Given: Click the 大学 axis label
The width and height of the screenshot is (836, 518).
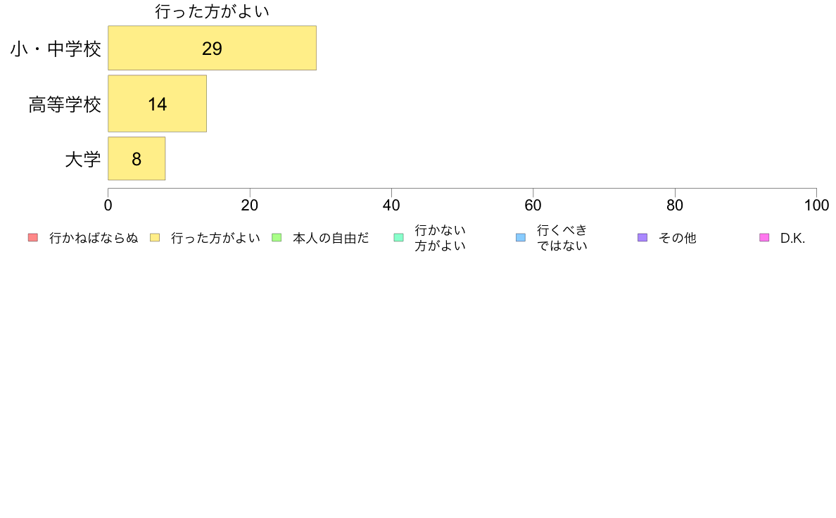Looking at the screenshot, I should pyautogui.click(x=83, y=160).
